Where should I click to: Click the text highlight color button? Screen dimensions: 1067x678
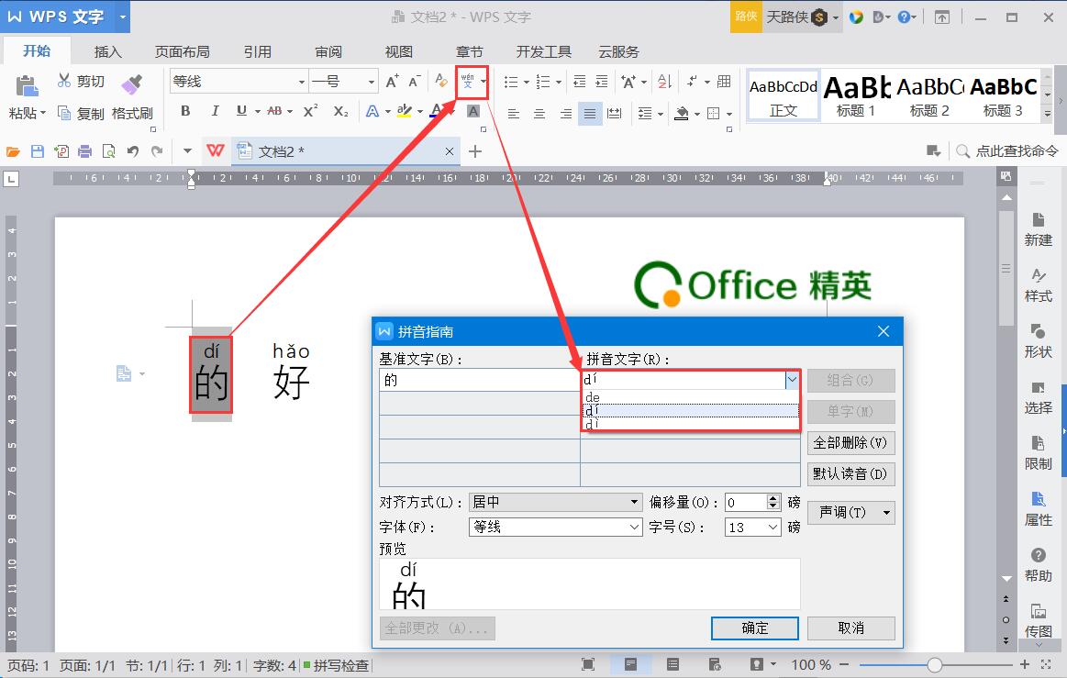(405, 111)
